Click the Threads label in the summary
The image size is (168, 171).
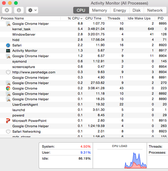[x=155, y=146]
